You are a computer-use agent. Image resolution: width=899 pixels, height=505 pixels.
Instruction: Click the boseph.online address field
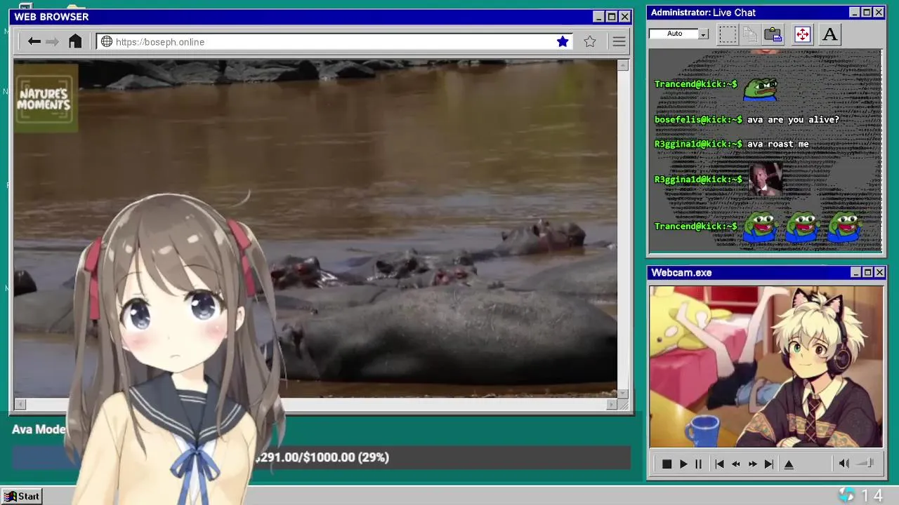(x=334, y=41)
